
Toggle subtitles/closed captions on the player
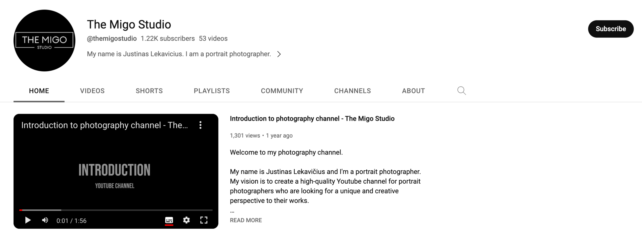coord(169,220)
